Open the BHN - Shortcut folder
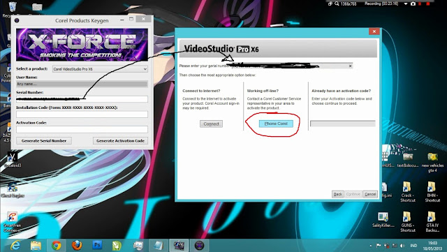The image size is (447, 252). coord(432,191)
